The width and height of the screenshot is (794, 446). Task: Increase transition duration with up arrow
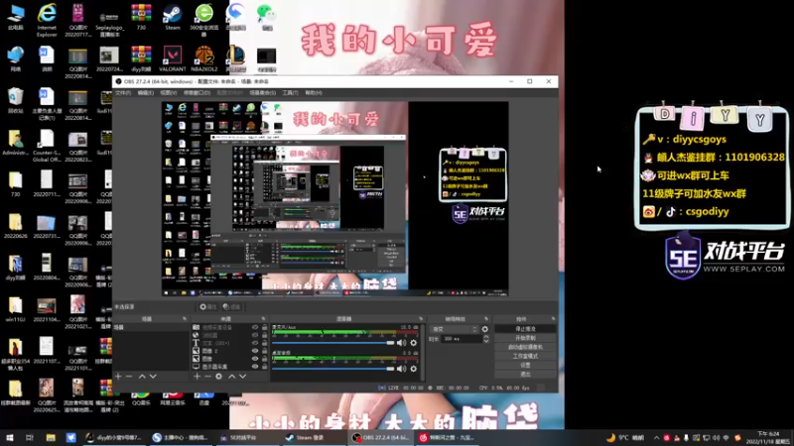(x=486, y=337)
